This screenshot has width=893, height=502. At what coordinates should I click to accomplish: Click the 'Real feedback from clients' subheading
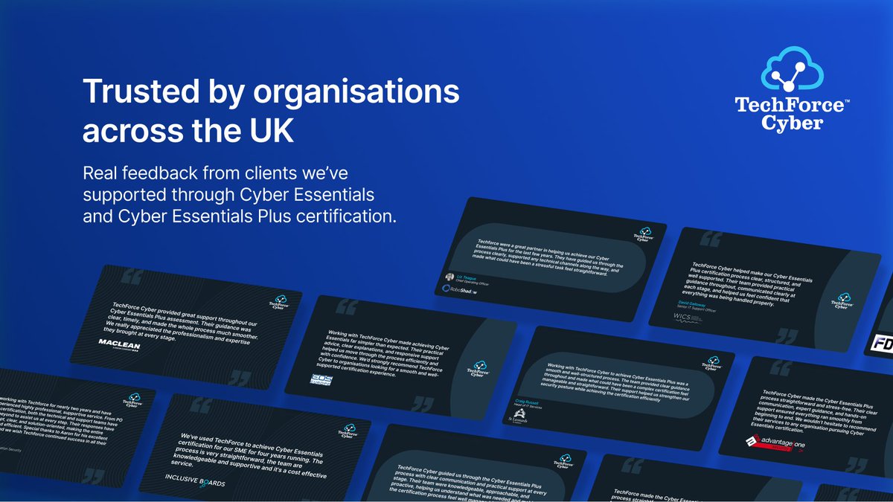(x=240, y=196)
